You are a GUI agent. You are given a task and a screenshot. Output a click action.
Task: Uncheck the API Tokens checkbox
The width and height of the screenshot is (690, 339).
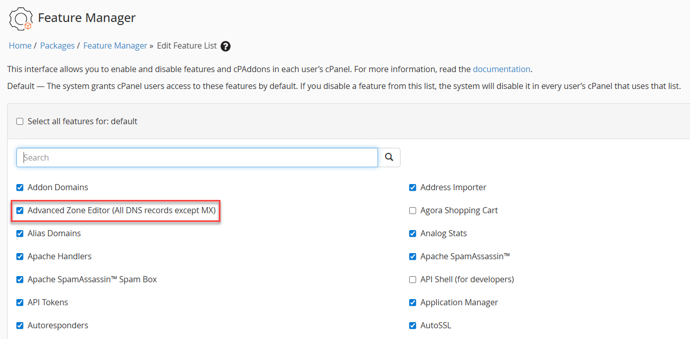[20, 302]
